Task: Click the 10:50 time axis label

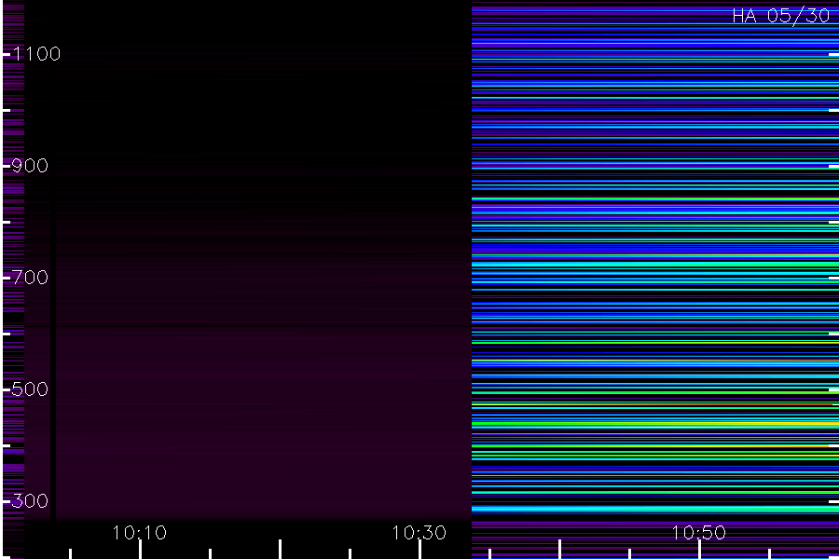Action: 699,533
